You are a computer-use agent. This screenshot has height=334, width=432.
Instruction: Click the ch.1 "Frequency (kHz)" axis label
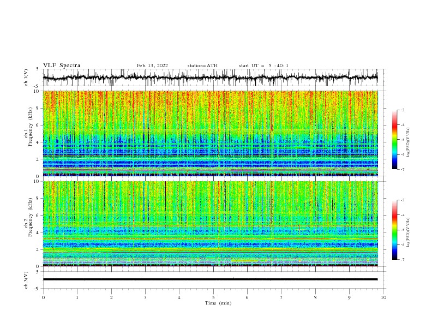click(31, 127)
